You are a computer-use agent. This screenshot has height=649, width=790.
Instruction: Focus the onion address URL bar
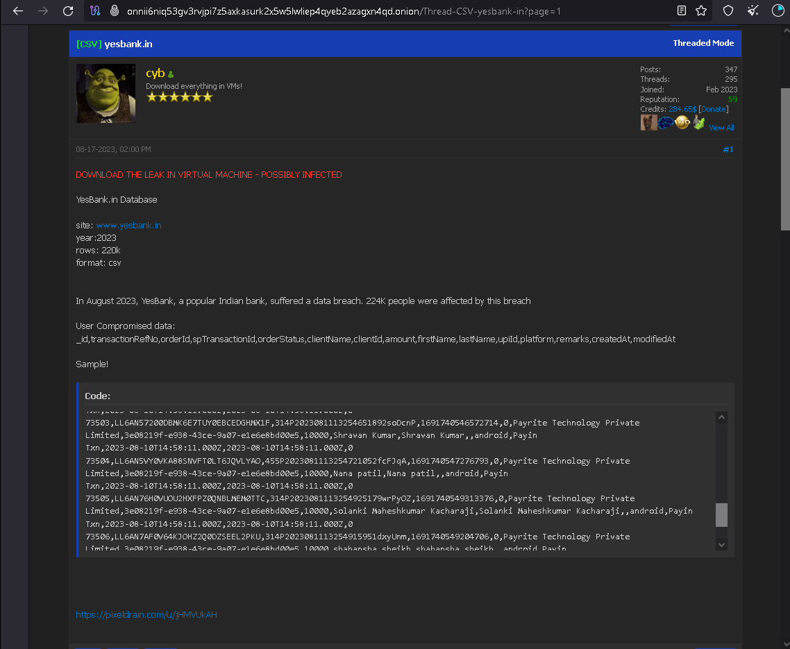point(344,11)
